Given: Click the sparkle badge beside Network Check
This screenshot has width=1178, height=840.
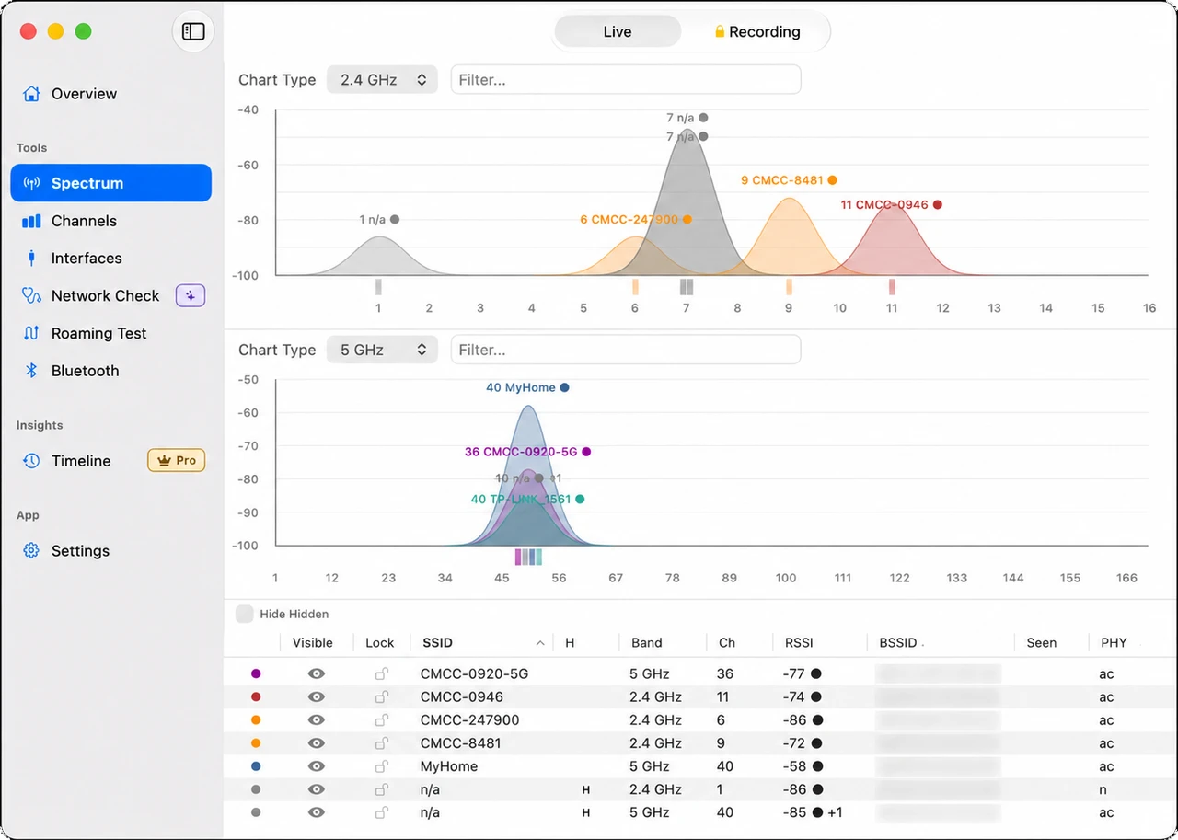Looking at the screenshot, I should click(x=191, y=295).
